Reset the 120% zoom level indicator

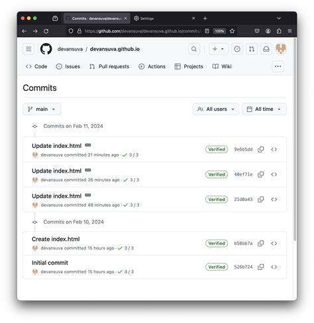tap(219, 31)
